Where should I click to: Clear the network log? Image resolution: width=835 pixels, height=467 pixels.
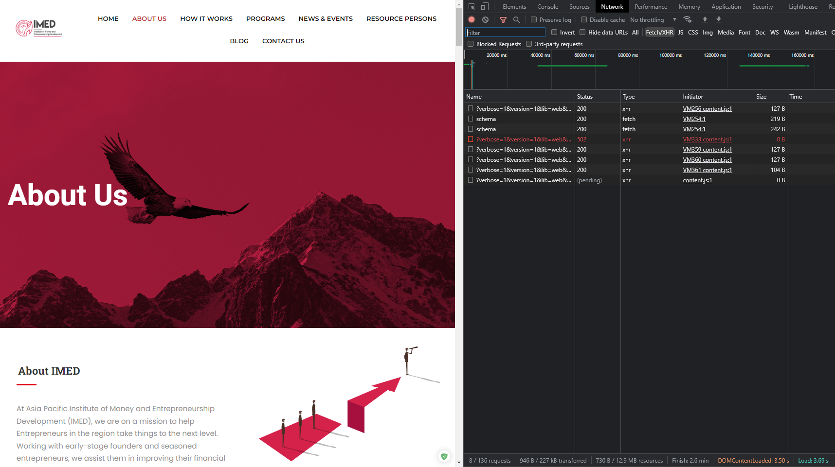(x=485, y=20)
